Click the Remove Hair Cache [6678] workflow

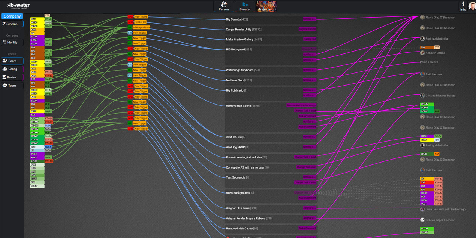point(242,106)
